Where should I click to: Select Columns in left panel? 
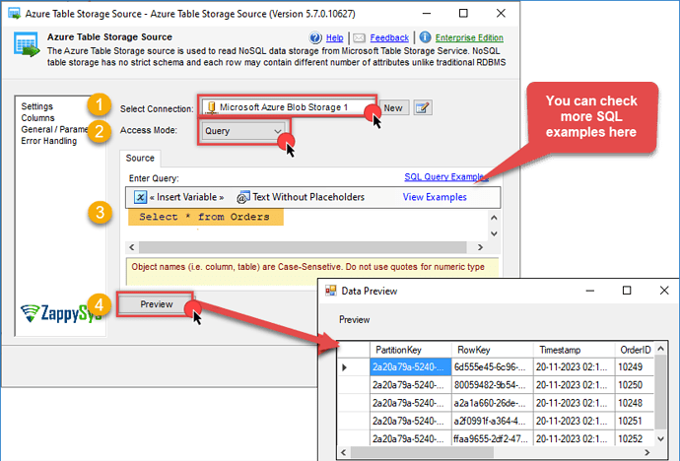click(37, 118)
